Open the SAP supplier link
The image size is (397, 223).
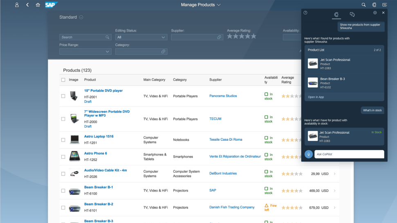pyautogui.click(x=213, y=190)
